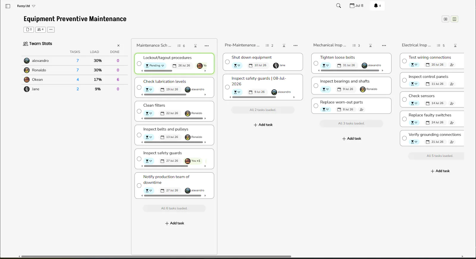Assign a person to Replace faulty switches
This screenshot has height=259, width=476.
point(452,123)
